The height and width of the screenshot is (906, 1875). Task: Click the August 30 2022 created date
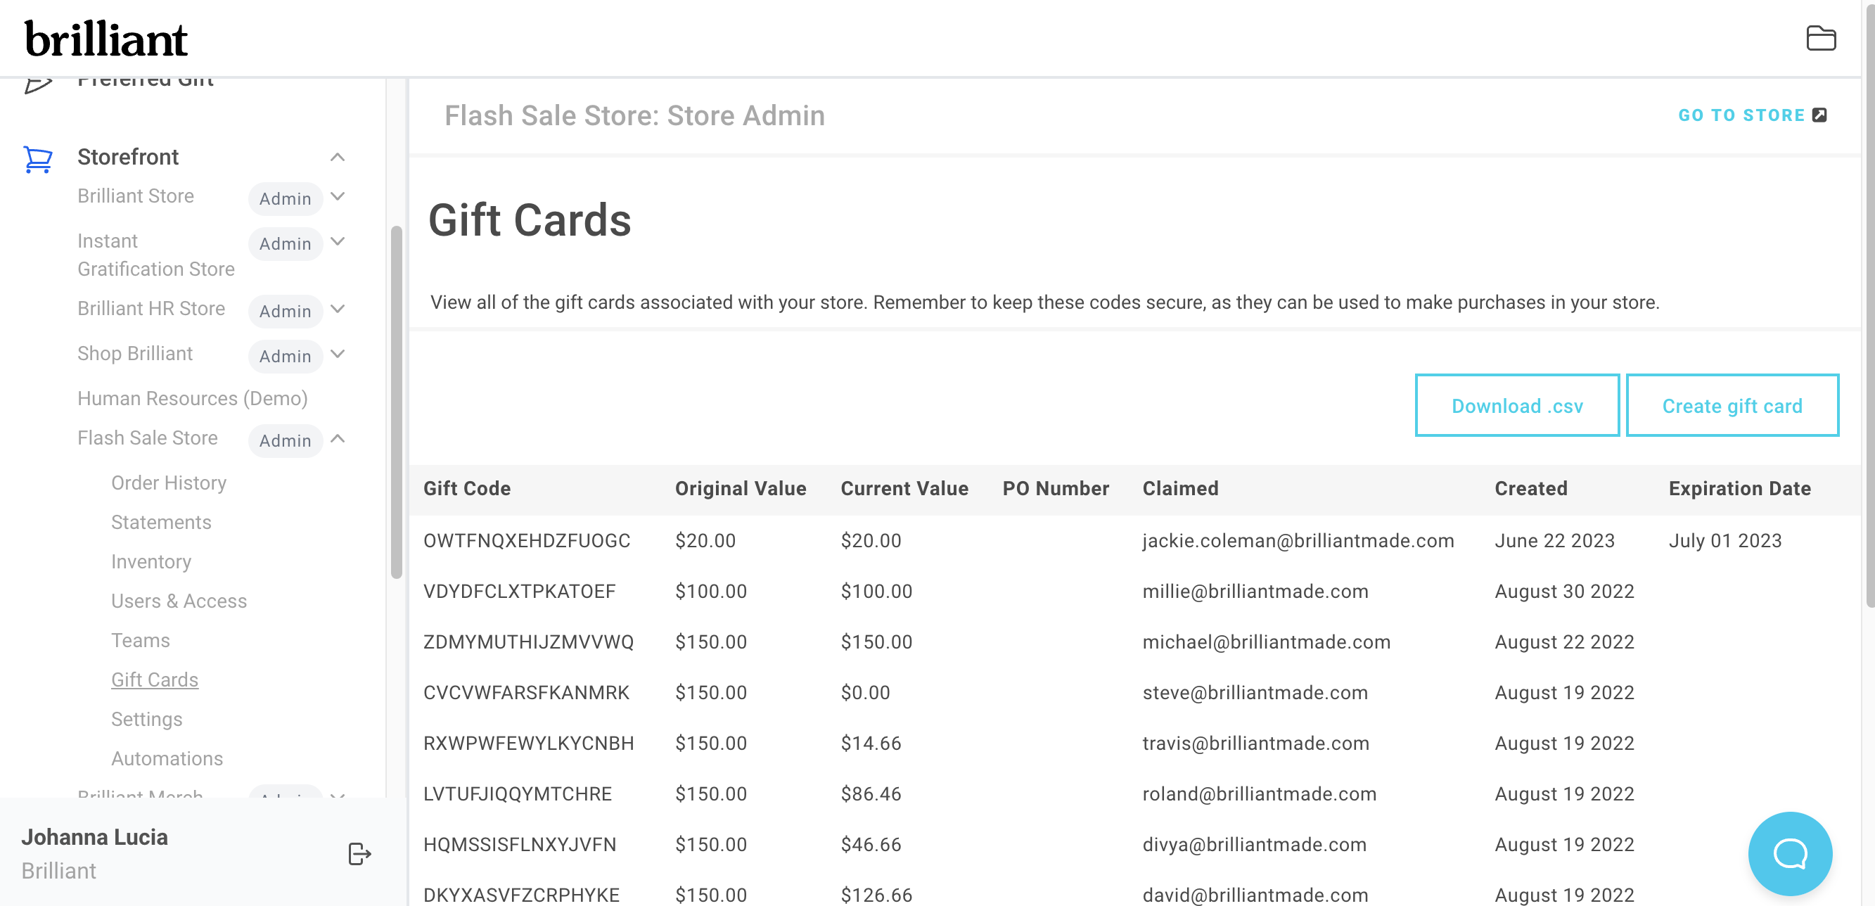coord(1564,591)
